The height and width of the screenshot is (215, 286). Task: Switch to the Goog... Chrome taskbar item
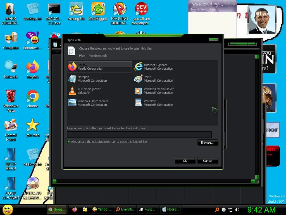pos(57,209)
